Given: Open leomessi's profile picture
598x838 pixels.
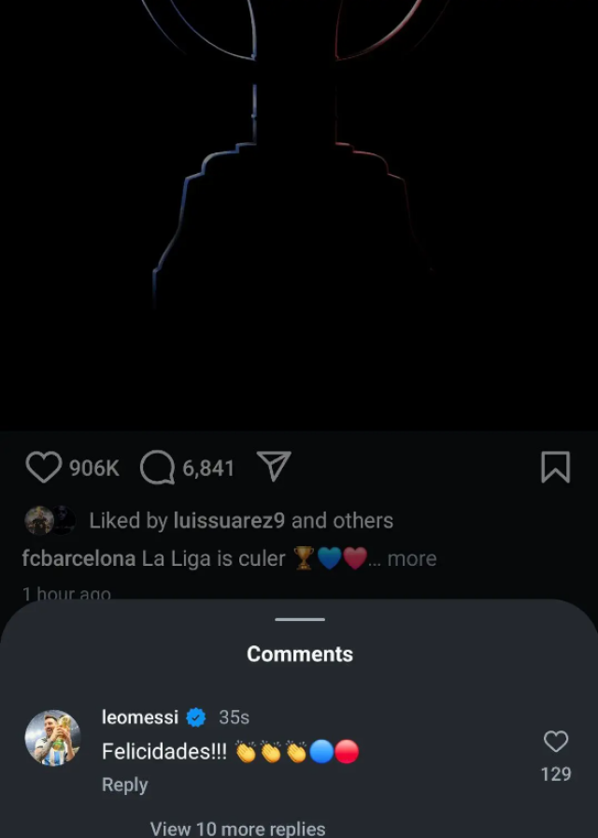Looking at the screenshot, I should 52,738.
